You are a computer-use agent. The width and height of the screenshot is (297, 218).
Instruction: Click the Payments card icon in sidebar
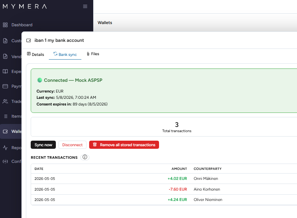(5, 86)
